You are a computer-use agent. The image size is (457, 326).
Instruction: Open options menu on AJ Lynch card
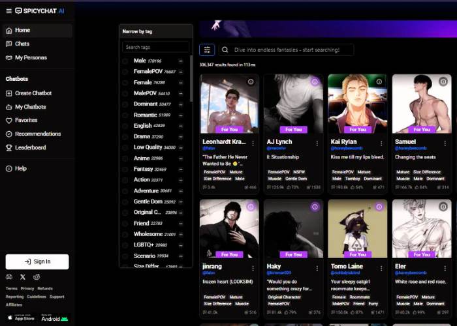[x=317, y=143]
